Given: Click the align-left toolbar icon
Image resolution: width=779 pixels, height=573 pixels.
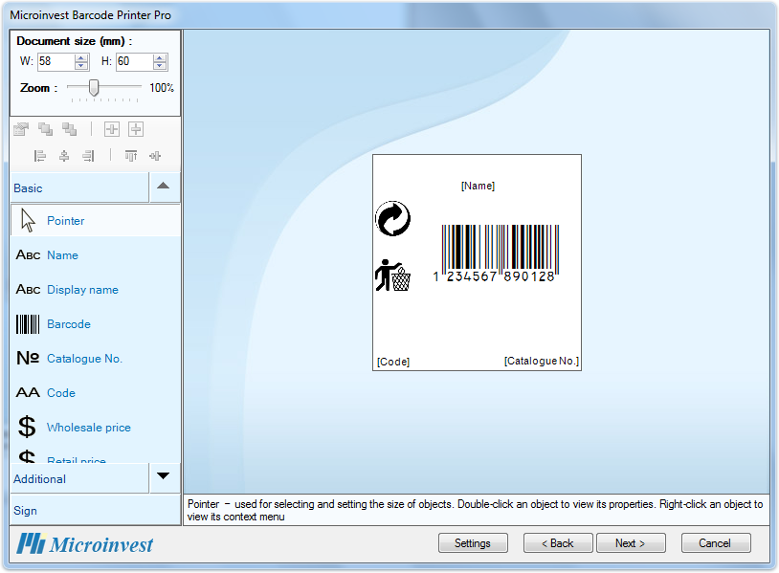Looking at the screenshot, I should pyautogui.click(x=39, y=156).
